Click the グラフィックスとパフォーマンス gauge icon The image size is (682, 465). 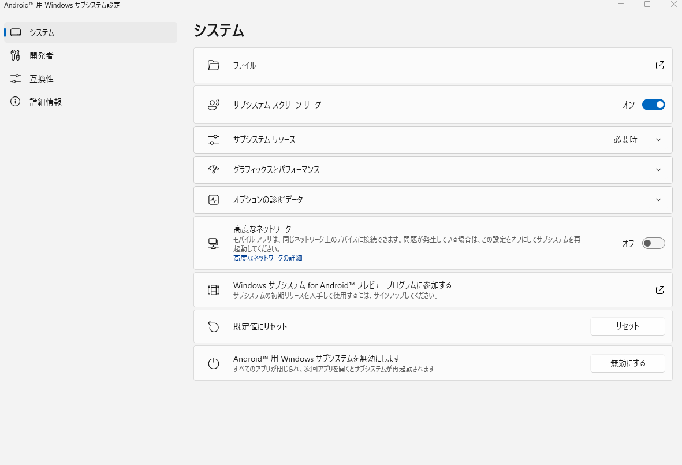coord(214,170)
